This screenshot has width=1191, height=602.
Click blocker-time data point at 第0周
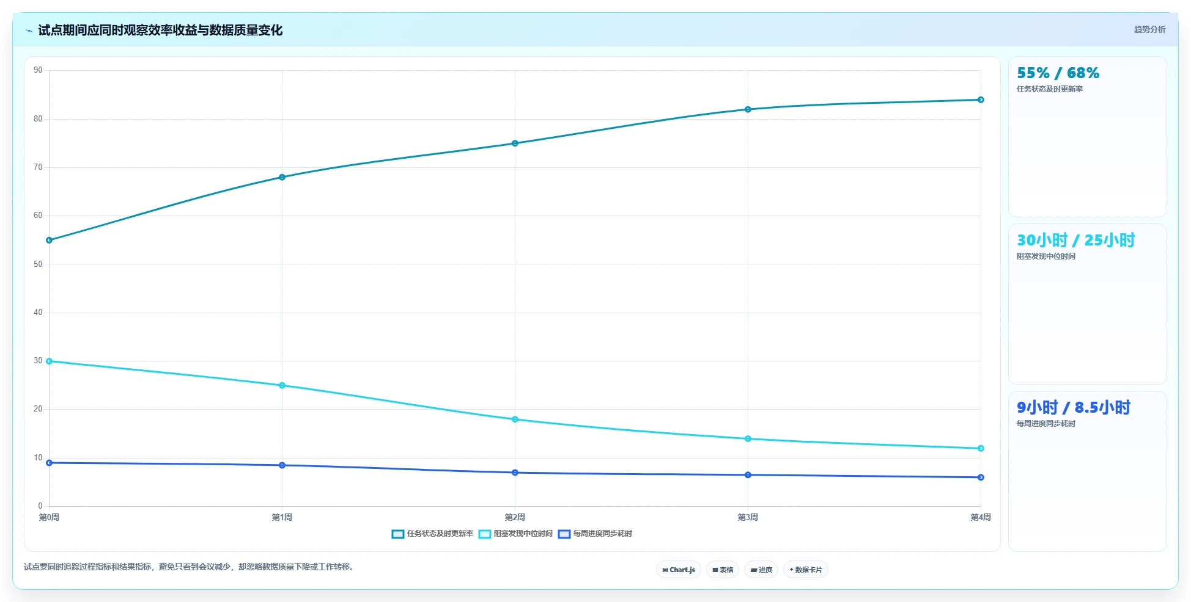click(x=50, y=361)
